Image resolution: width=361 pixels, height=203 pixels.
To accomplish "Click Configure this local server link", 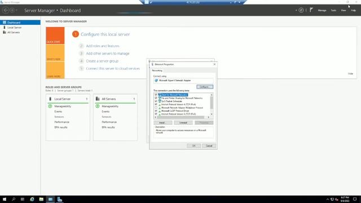I will click(x=105, y=34).
